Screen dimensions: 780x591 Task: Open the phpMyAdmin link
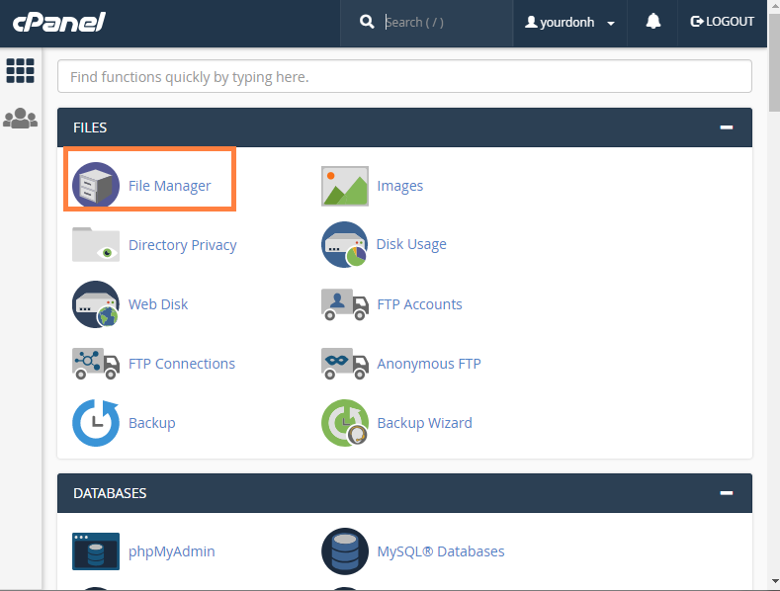pyautogui.click(x=172, y=551)
